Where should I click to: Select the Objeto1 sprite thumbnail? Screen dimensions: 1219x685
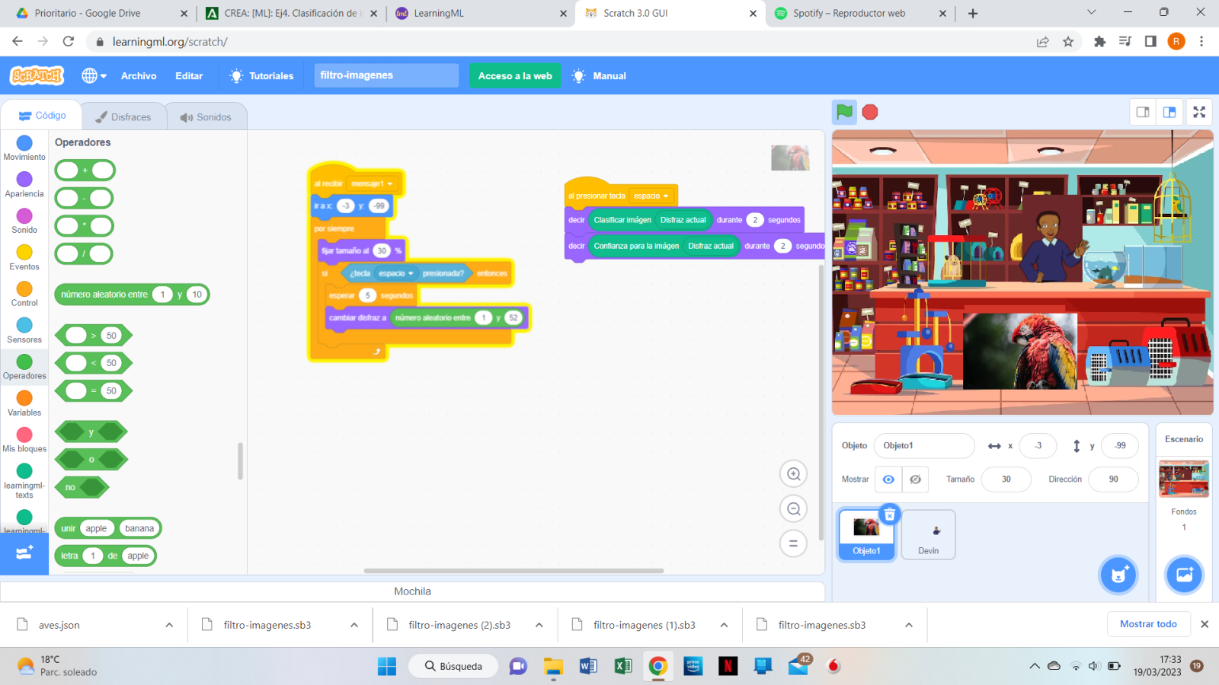(866, 535)
